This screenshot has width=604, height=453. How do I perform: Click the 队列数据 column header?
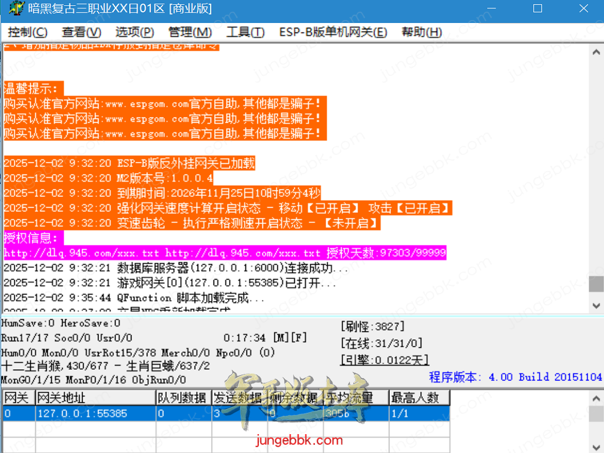(182, 398)
